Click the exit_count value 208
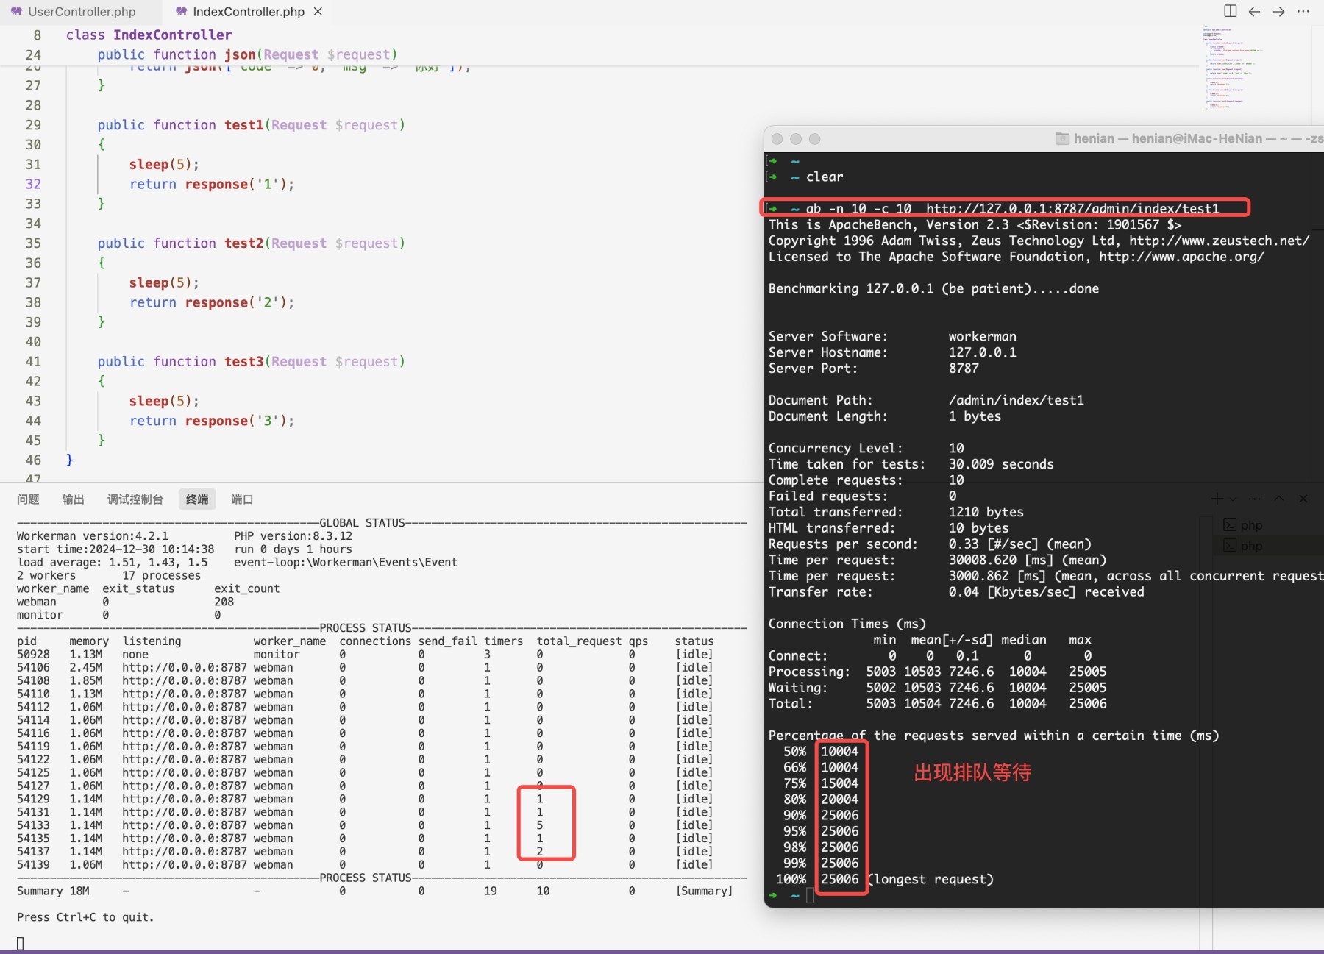Viewport: 1324px width, 954px height. (x=224, y=602)
